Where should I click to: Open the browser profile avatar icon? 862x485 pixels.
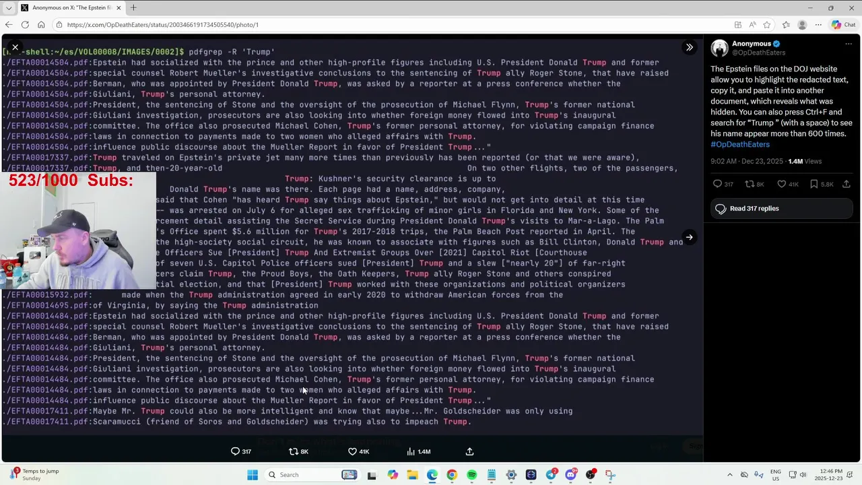pos(802,25)
